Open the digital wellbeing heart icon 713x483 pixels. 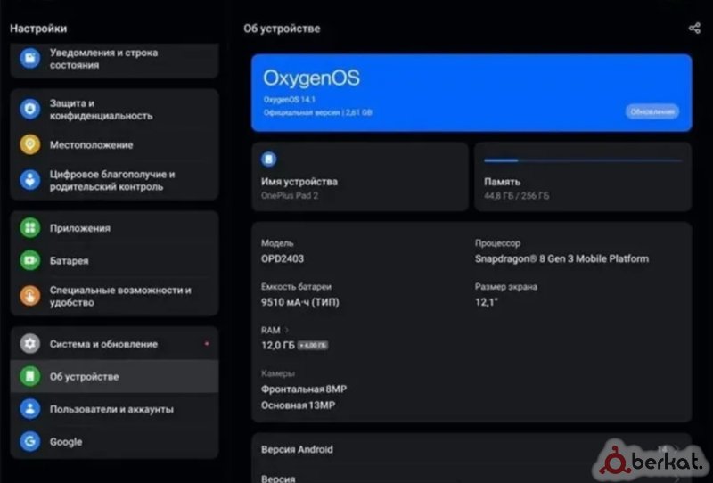[x=30, y=180]
